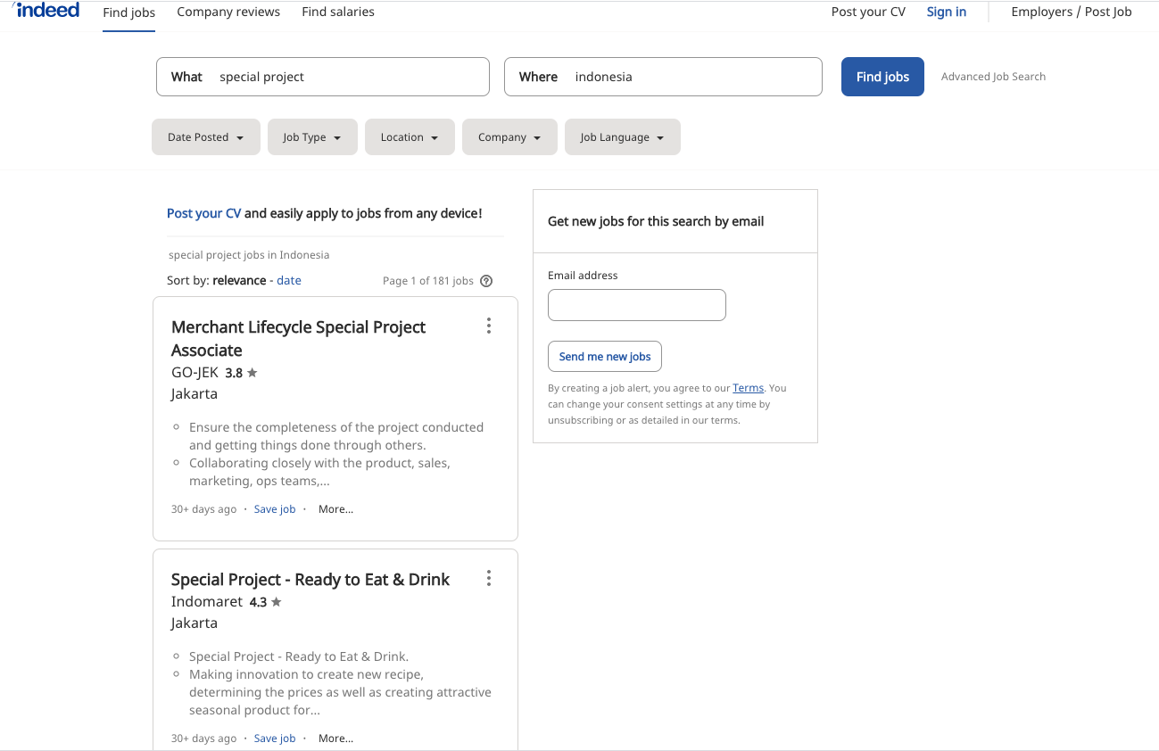Click GO-JEK company name
Image resolution: width=1159 pixels, height=751 pixels.
pyautogui.click(x=195, y=373)
